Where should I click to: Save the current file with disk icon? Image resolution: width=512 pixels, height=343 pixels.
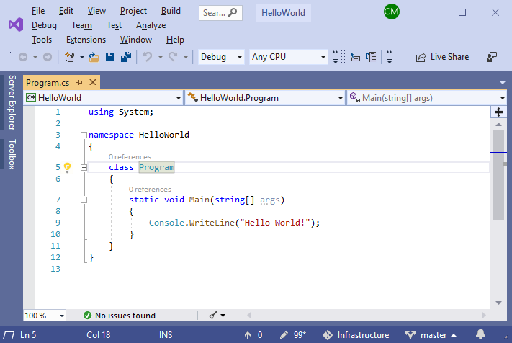point(110,57)
